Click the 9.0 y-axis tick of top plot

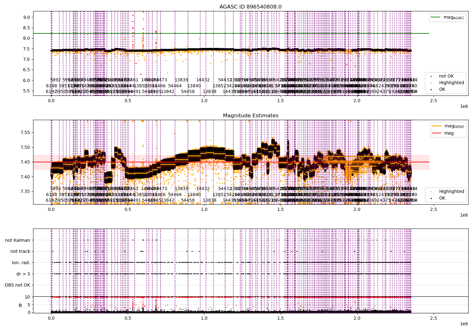point(27,17)
